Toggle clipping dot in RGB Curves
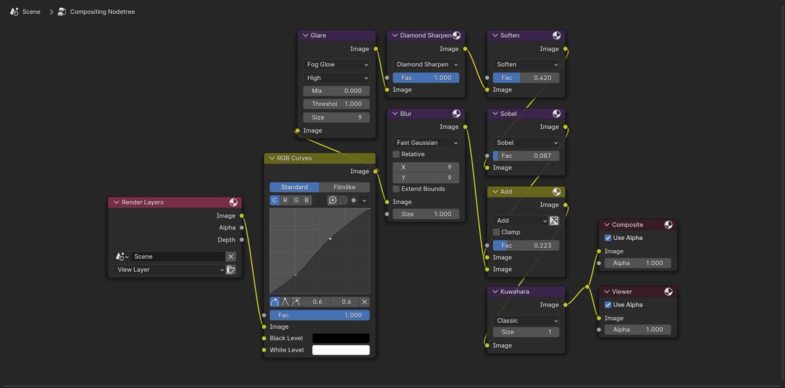This screenshot has width=785, height=388. pyautogui.click(x=354, y=200)
